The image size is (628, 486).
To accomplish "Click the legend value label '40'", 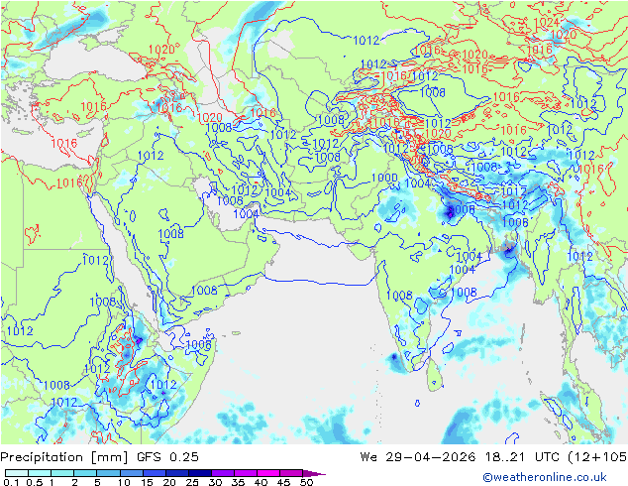I will pyautogui.click(x=261, y=482).
